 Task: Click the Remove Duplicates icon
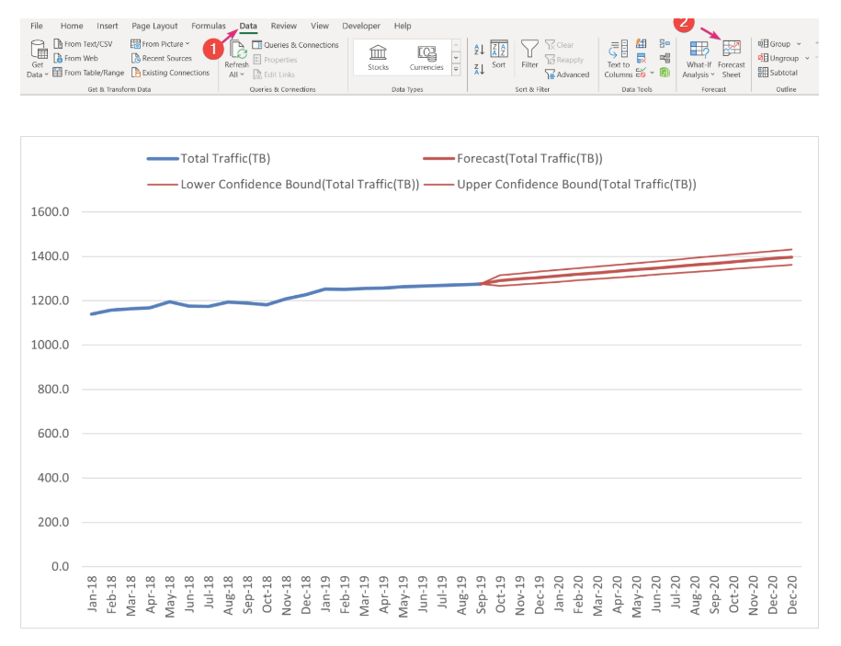coord(641,59)
